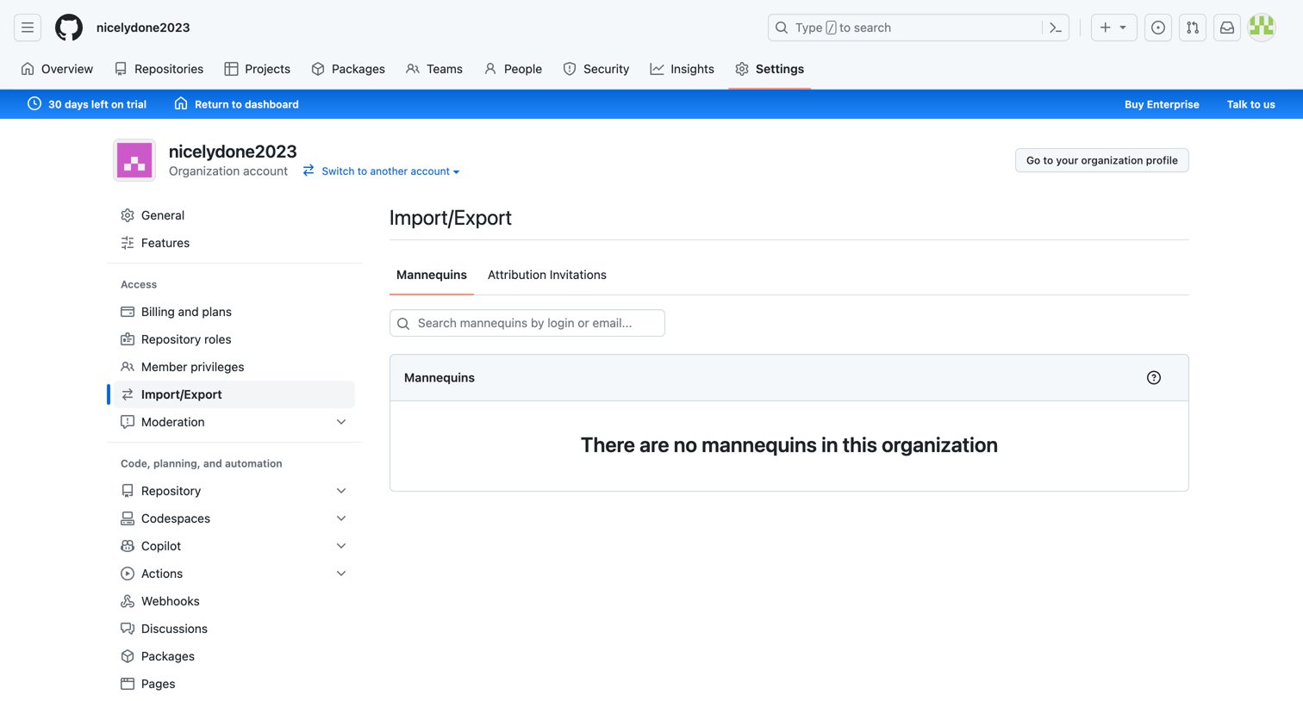Open Billing and plans in sidebar
This screenshot has width=1303, height=701.
[x=234, y=312]
